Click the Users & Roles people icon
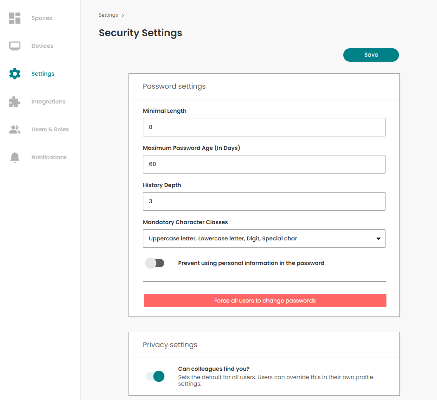 pyautogui.click(x=15, y=129)
